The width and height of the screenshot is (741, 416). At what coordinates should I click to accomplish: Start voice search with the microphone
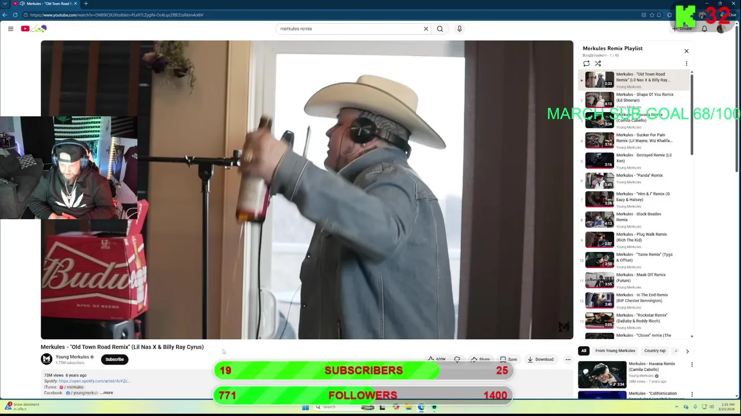(460, 28)
